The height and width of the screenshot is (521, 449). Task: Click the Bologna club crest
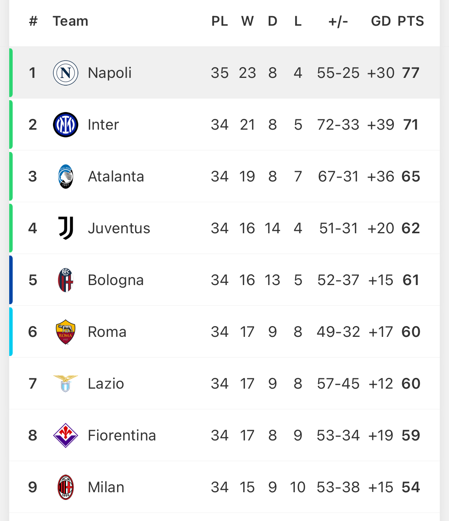(x=66, y=280)
